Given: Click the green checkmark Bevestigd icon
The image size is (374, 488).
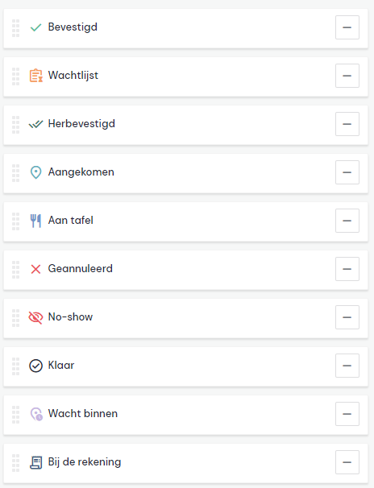Looking at the screenshot, I should pos(35,27).
